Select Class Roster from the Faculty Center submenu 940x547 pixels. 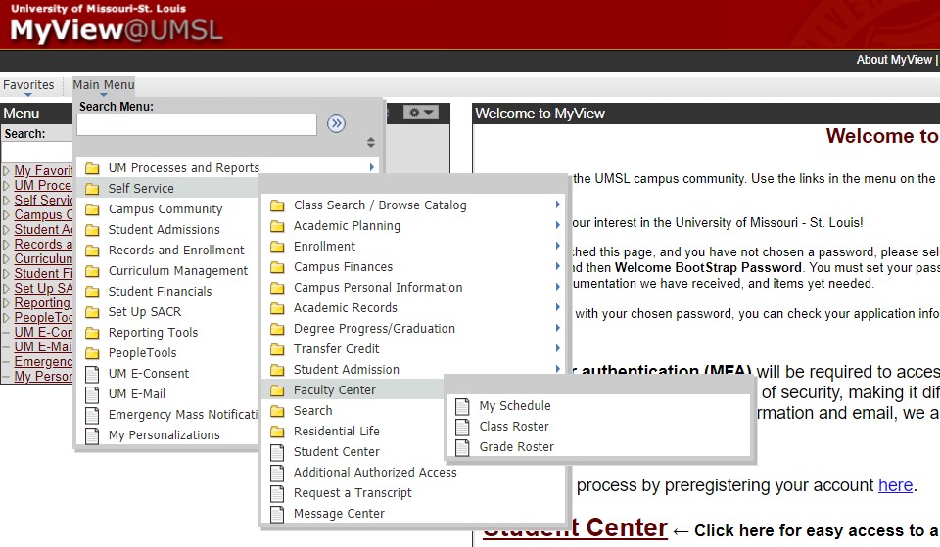click(513, 427)
